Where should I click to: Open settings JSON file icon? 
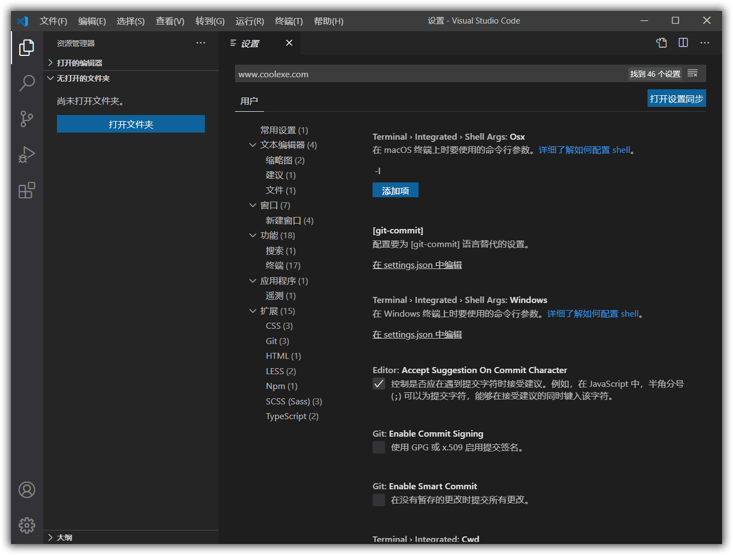[661, 43]
